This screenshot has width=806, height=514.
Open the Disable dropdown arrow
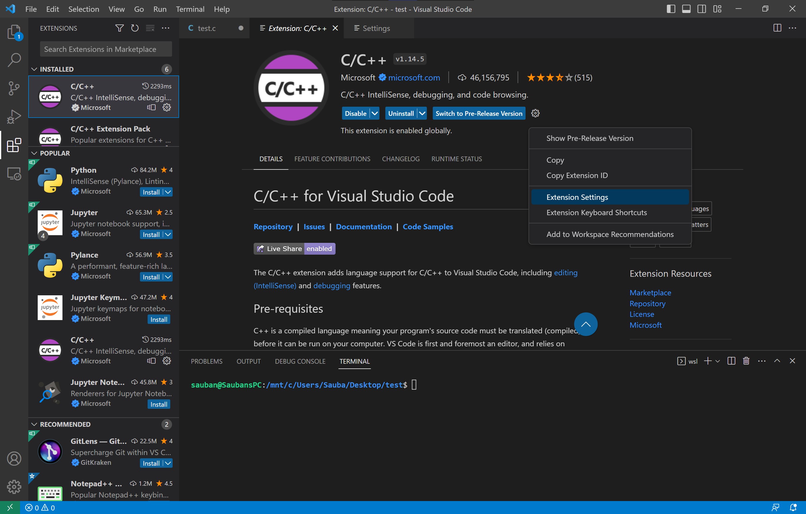[x=375, y=113]
